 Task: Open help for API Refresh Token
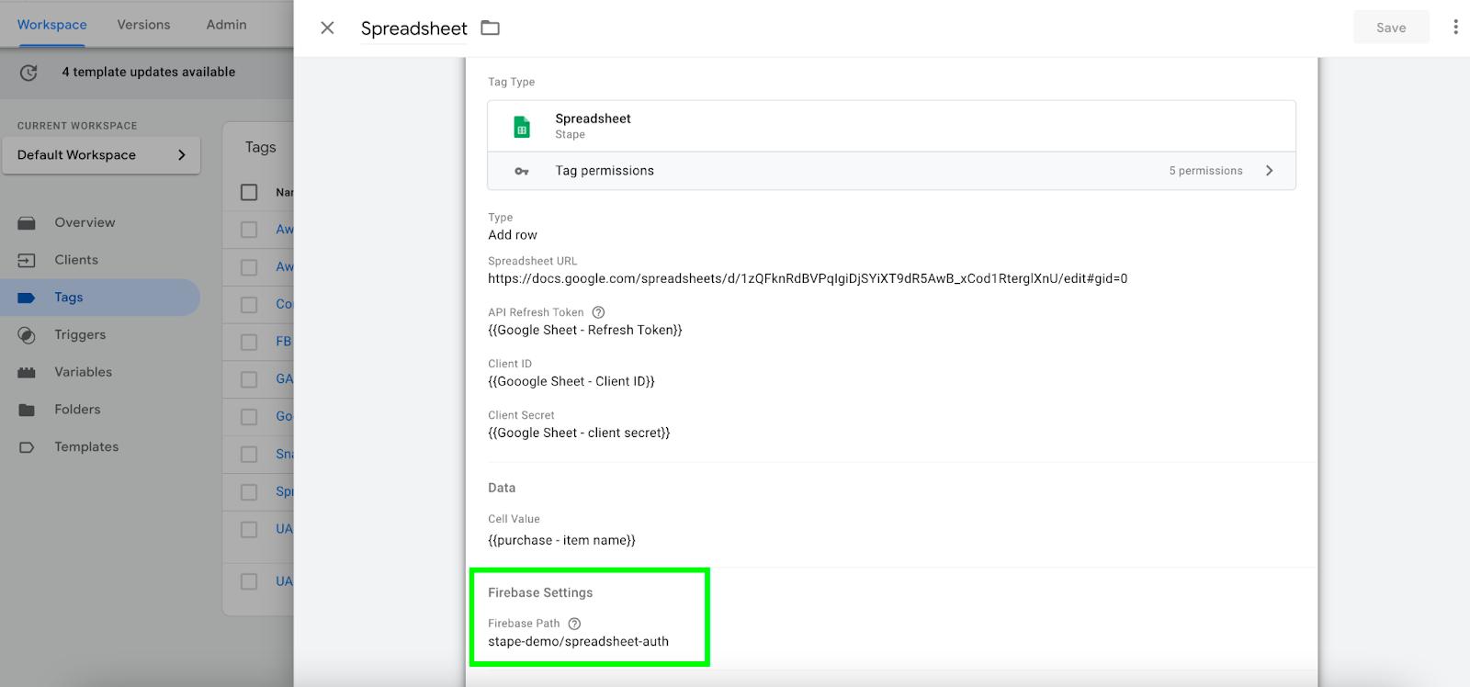click(599, 312)
